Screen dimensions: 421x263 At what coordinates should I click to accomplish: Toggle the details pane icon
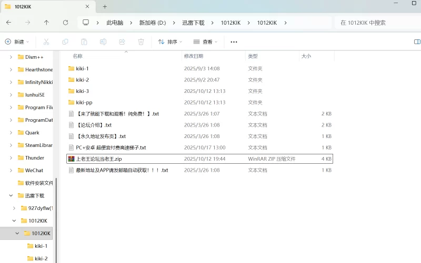coord(417,41)
